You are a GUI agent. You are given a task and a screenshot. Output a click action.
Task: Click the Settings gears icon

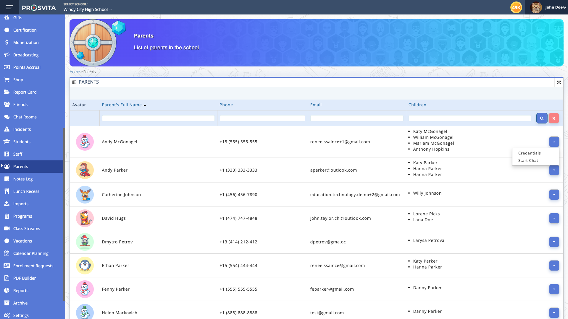[x=7, y=315]
